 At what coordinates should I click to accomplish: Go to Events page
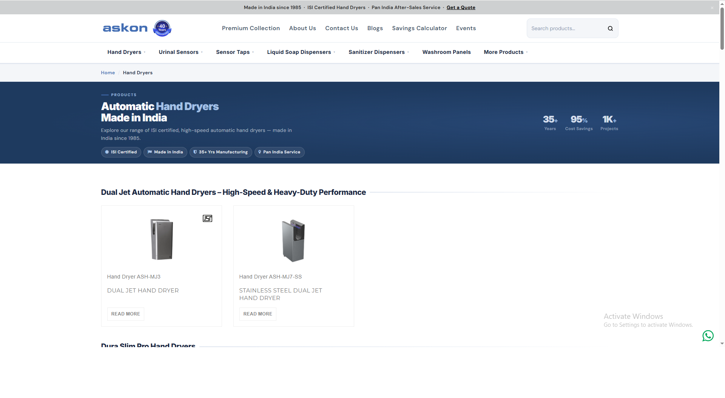click(x=466, y=28)
